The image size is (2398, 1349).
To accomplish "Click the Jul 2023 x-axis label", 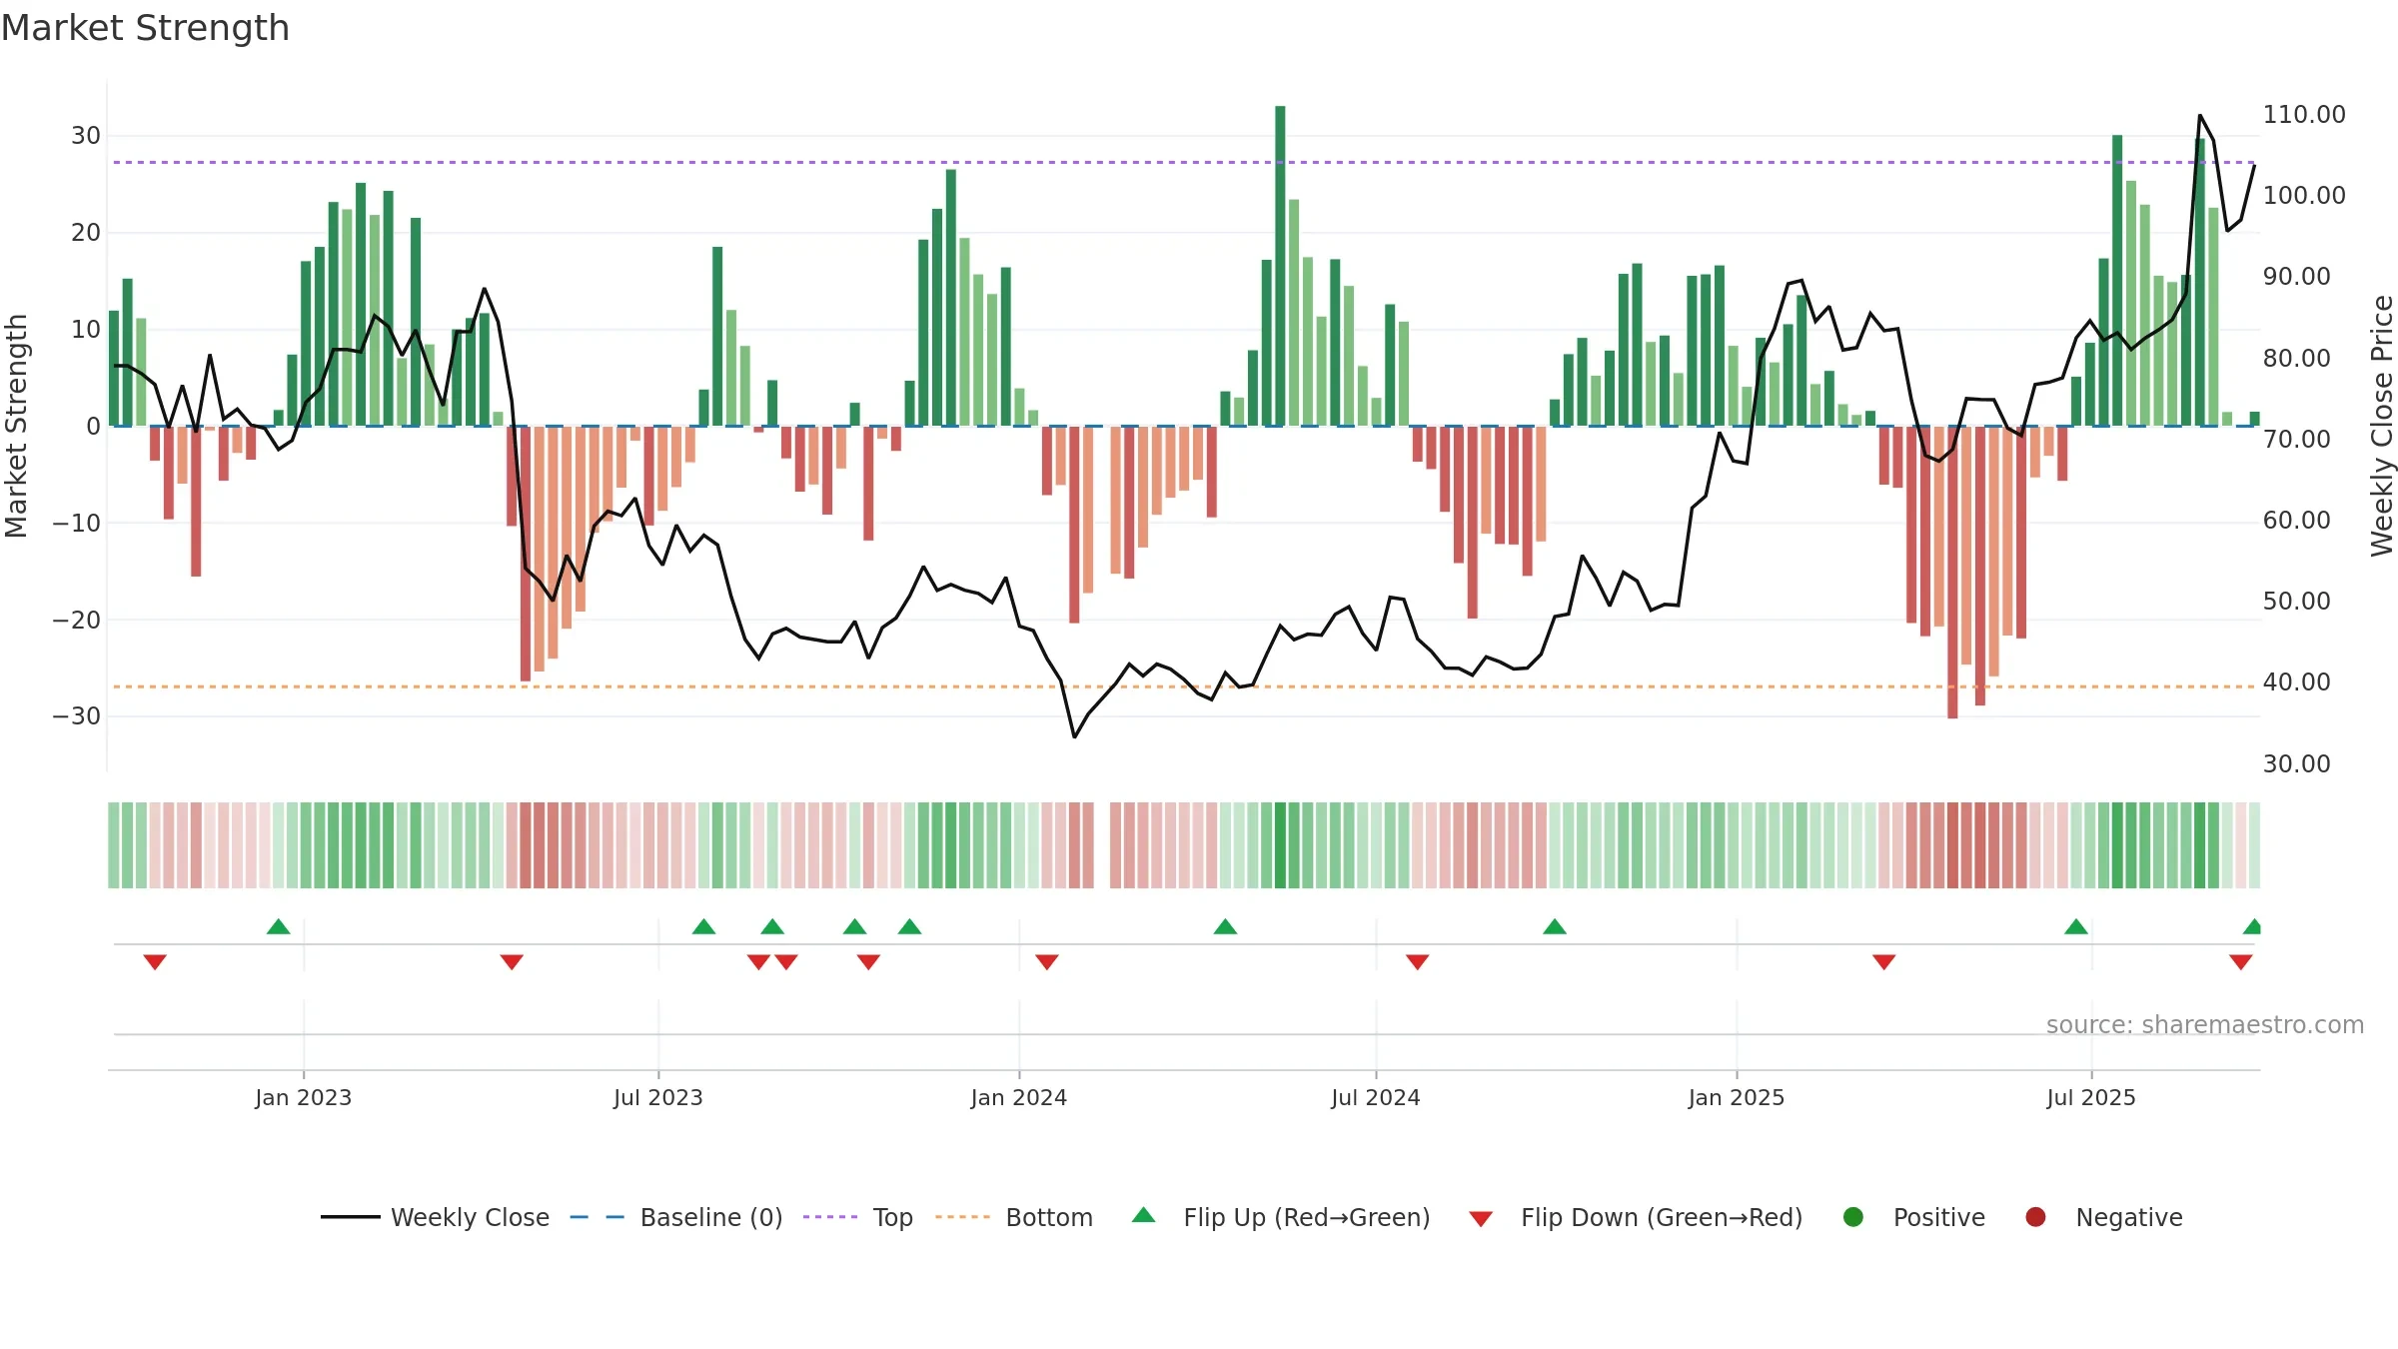I will click(x=658, y=1097).
